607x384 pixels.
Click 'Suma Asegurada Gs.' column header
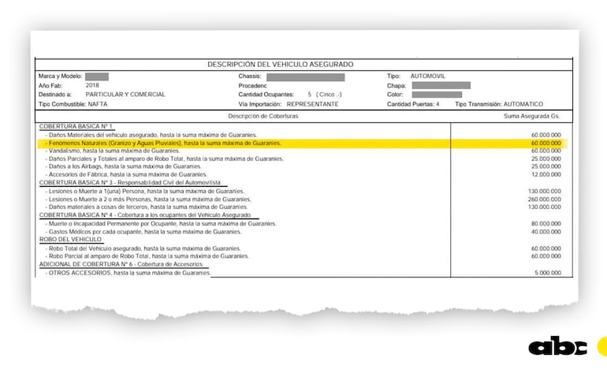(532, 116)
